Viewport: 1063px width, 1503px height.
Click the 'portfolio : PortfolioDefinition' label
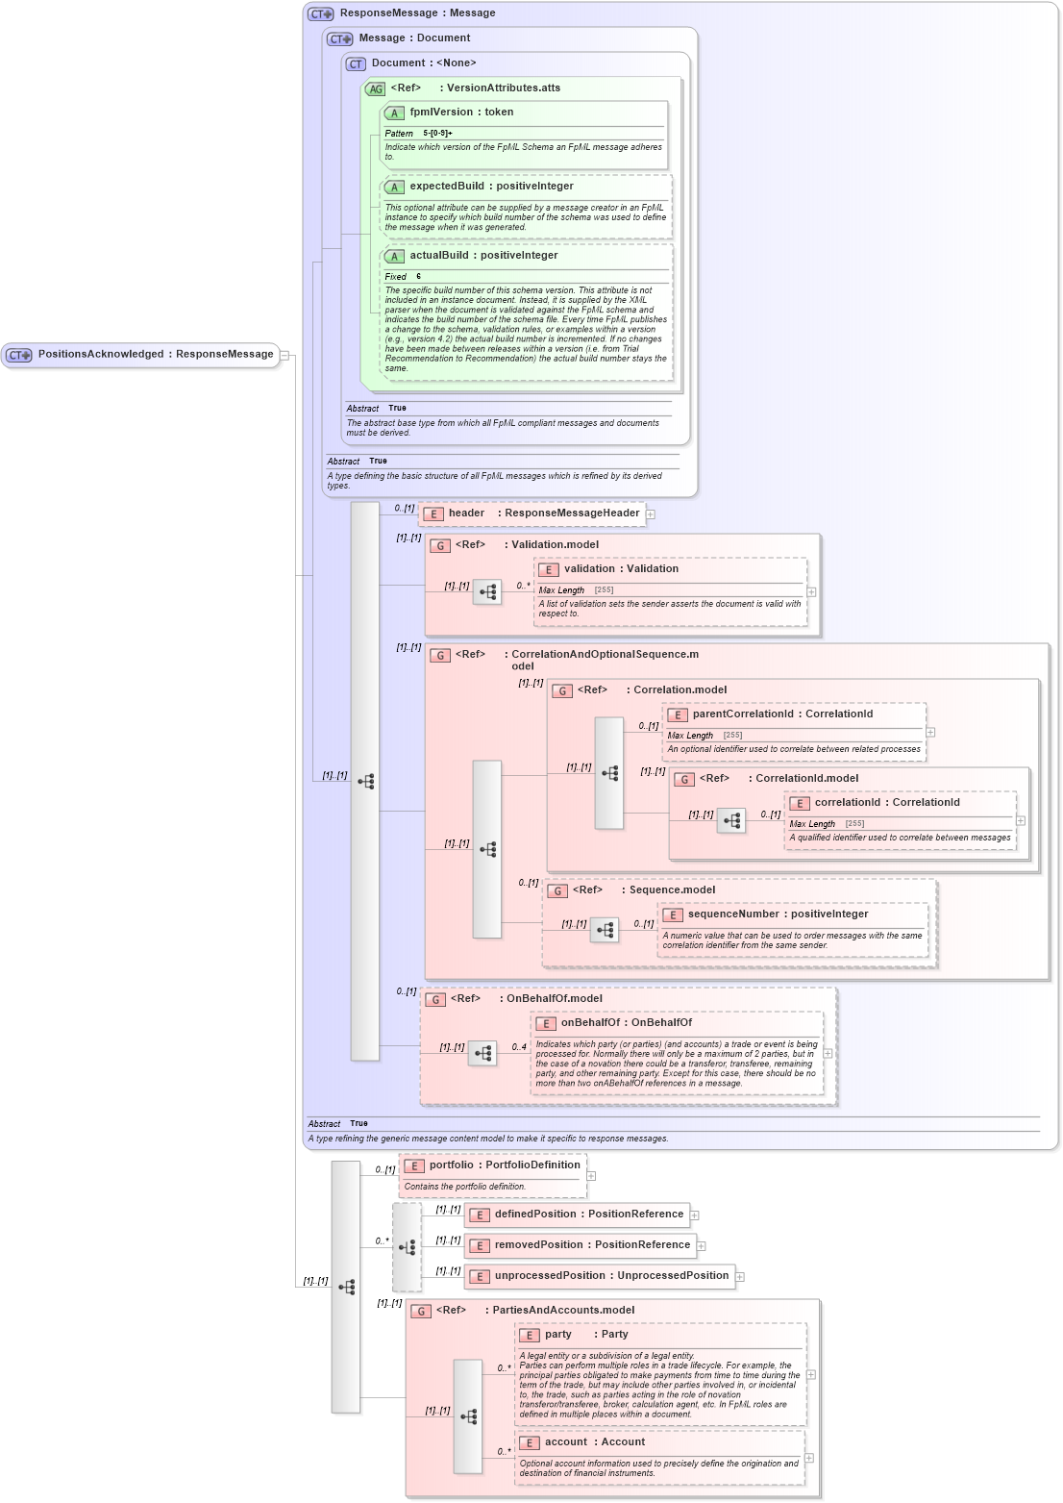coord(505,1165)
